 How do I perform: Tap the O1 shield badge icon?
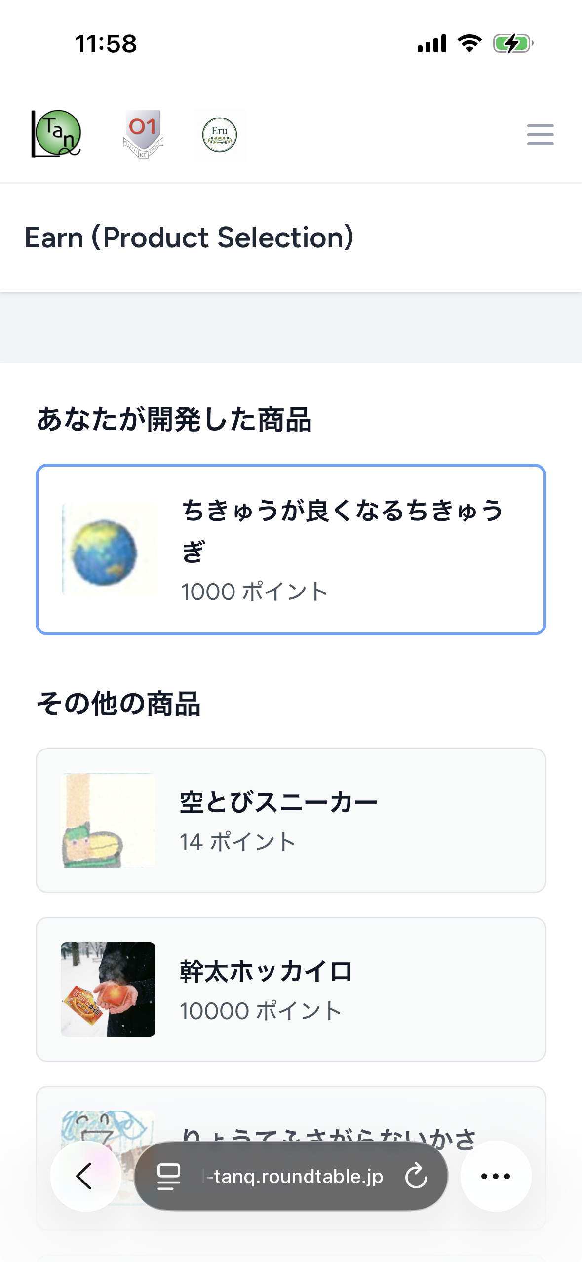click(x=143, y=134)
